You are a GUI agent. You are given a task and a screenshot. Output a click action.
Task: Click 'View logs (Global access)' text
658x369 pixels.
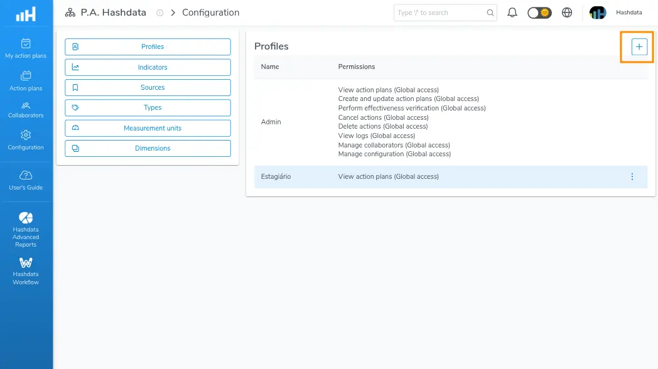coord(377,136)
